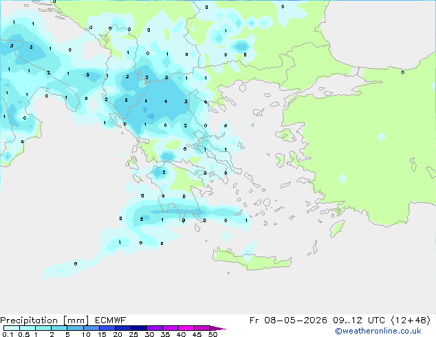Viewport: 436px width, 337px height.
Task: Click the island of Crete on the map
Action: (252, 259)
